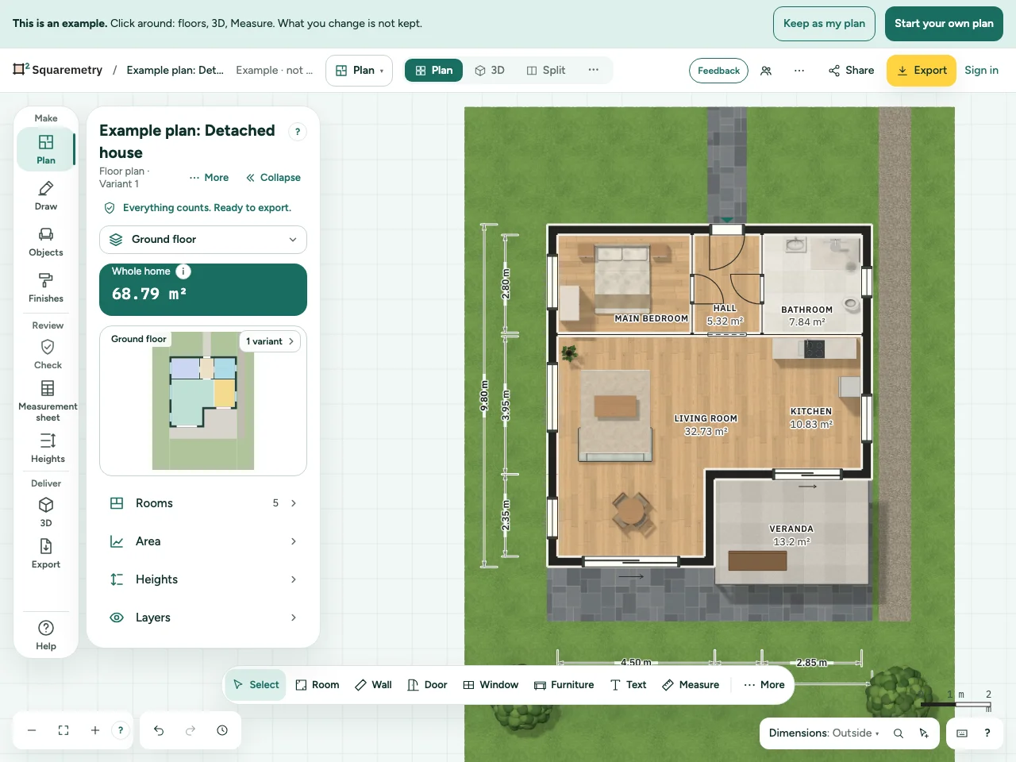1016x762 pixels.
Task: Collapse the plan side panel
Action: coord(273,178)
